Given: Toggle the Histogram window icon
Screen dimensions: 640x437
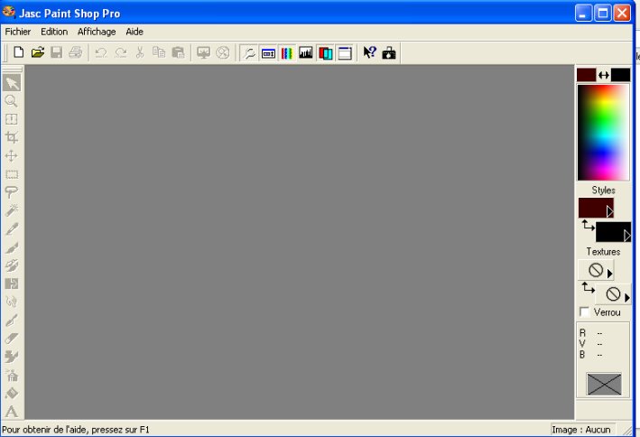Looking at the screenshot, I should 306,53.
